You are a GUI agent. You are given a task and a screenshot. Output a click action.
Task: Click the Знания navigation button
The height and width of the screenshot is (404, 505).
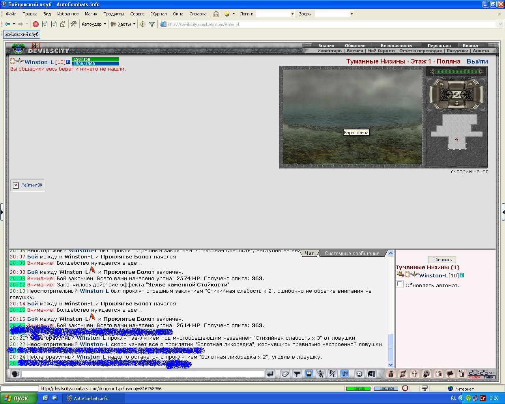coord(326,45)
